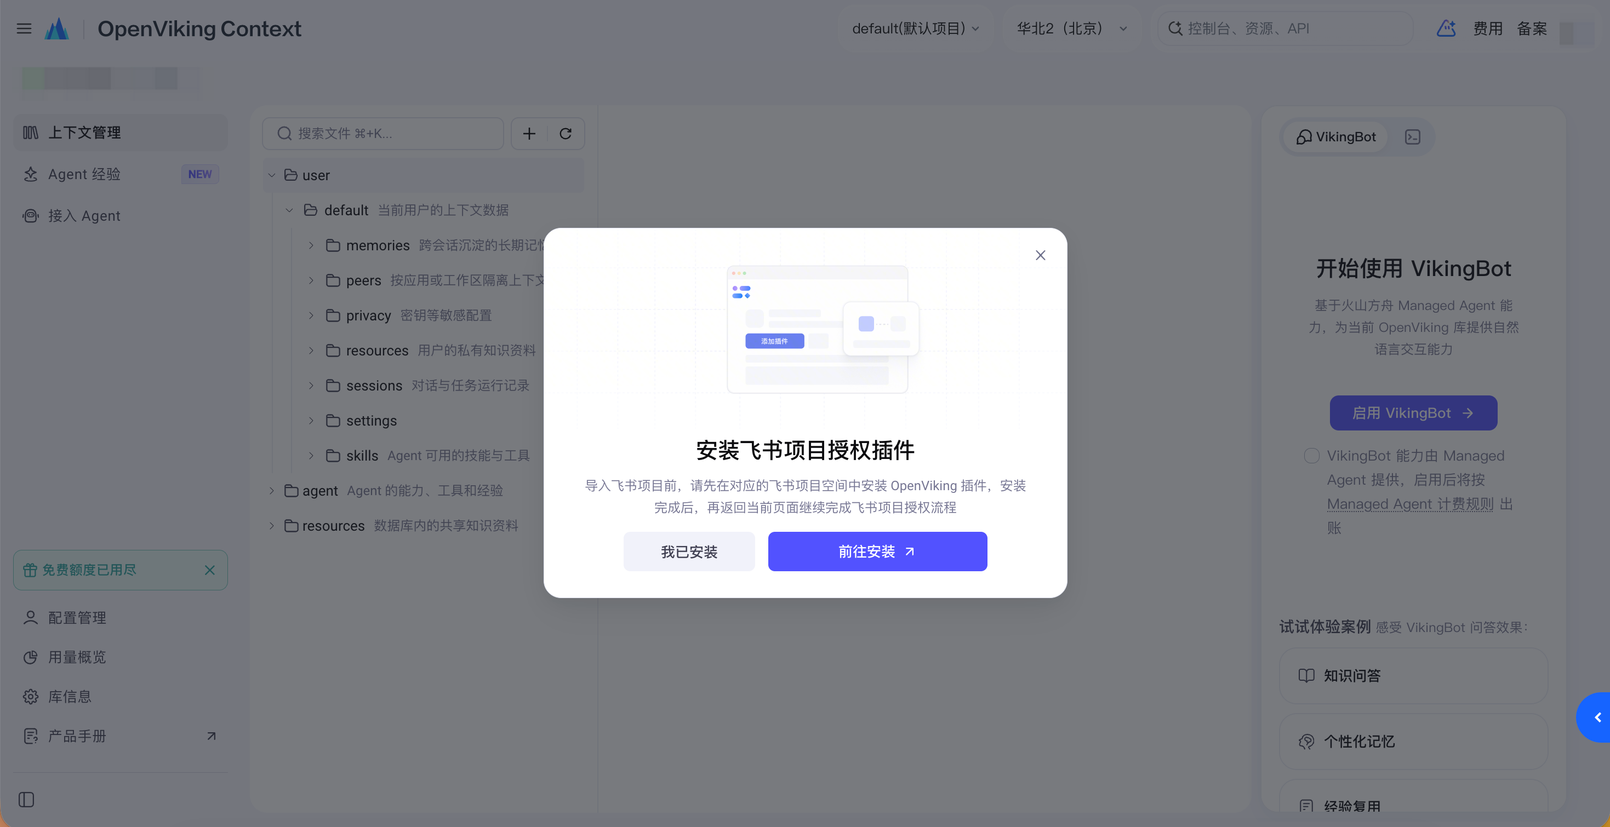This screenshot has width=1610, height=827.
Task: Collapse the sidebar with the bottom-left panel icon
Action: (x=26, y=800)
